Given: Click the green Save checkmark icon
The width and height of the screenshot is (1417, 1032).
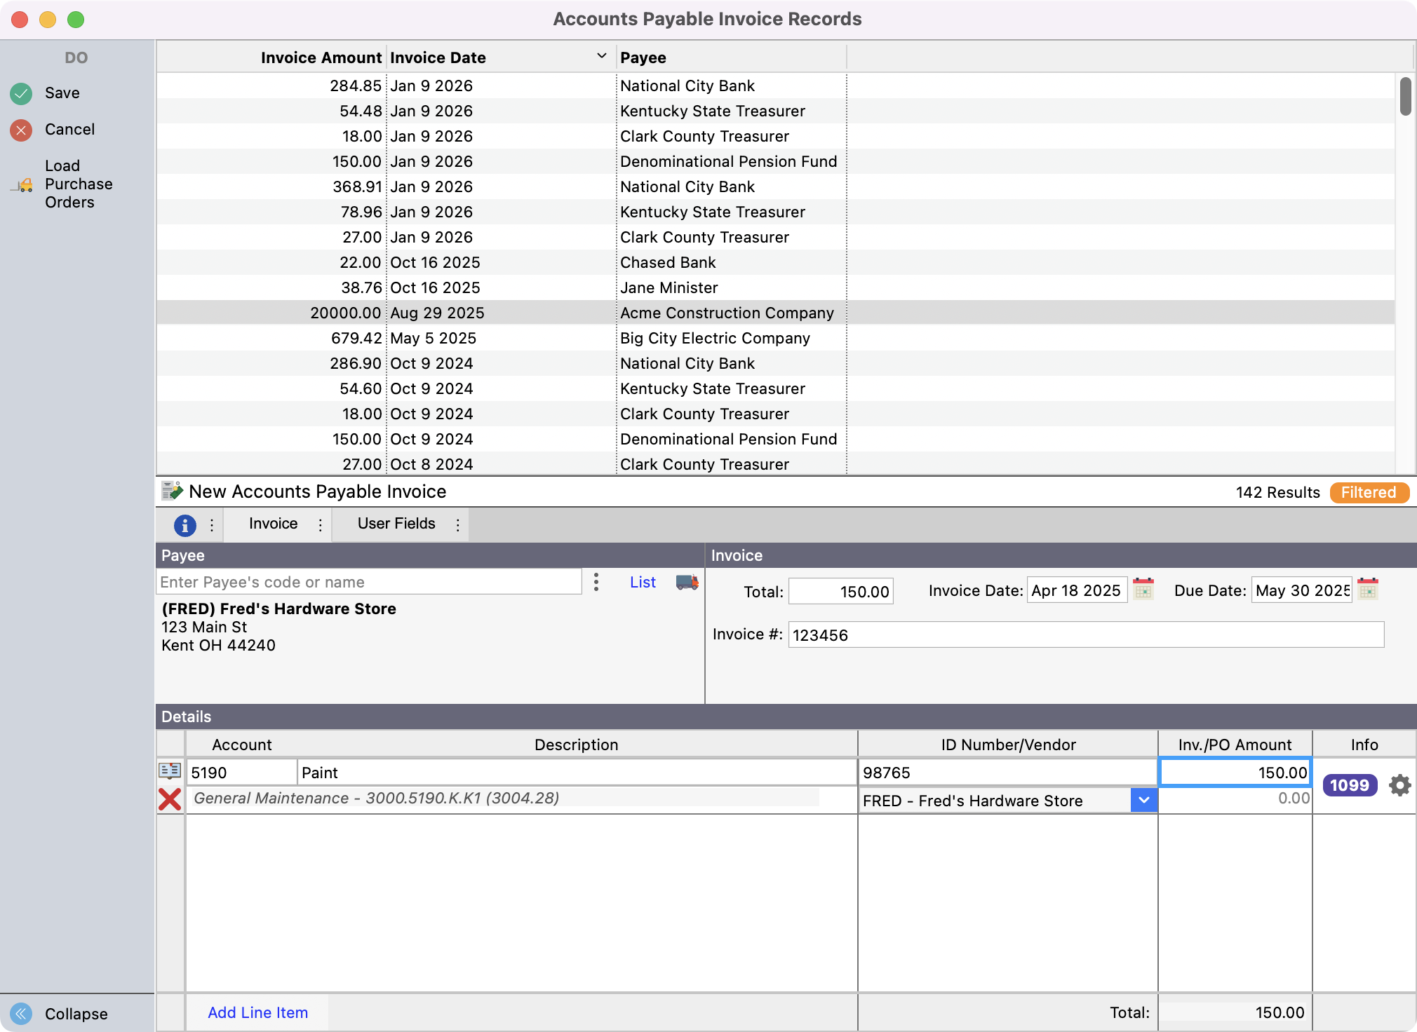Looking at the screenshot, I should tap(21, 93).
